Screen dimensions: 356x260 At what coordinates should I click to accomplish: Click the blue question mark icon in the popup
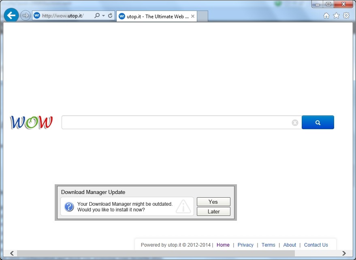[69, 207]
